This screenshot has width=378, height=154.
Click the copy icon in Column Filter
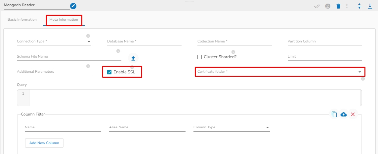[334, 115]
